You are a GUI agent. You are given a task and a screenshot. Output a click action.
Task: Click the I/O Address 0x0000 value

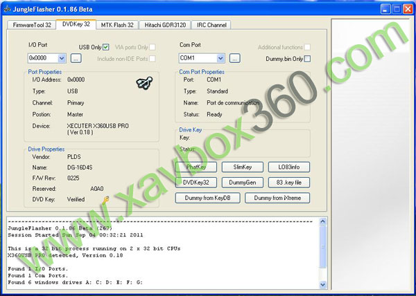coord(76,80)
